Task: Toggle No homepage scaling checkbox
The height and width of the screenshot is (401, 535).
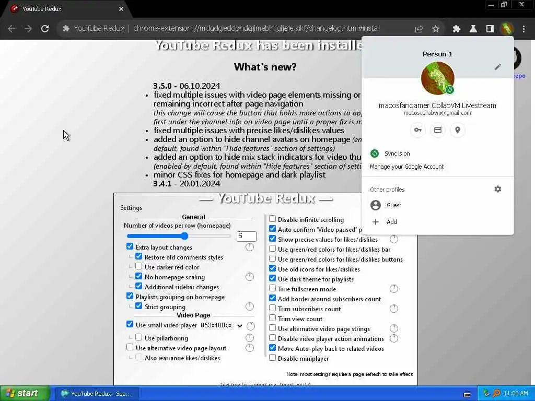Action: (138, 276)
